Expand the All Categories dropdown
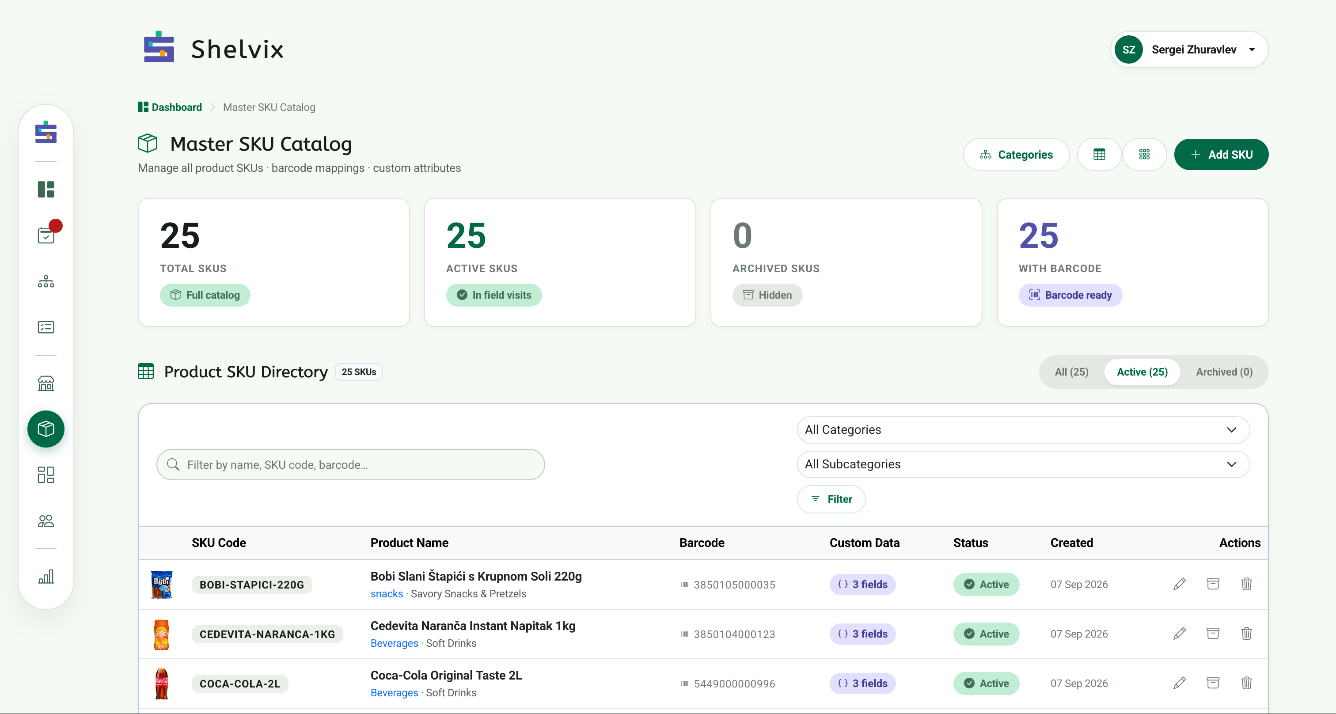 (x=1023, y=430)
